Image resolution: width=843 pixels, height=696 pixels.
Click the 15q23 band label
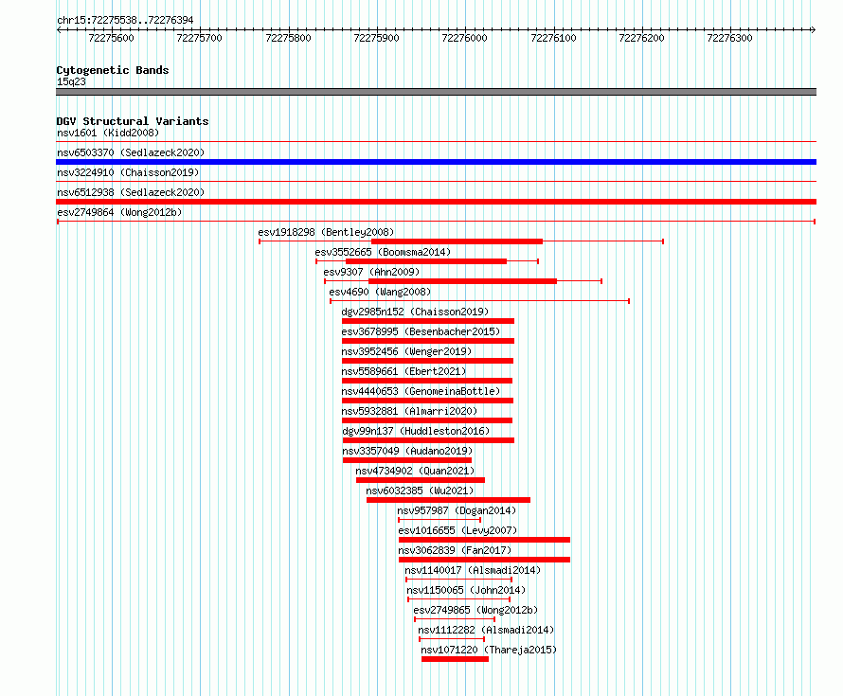tap(71, 81)
